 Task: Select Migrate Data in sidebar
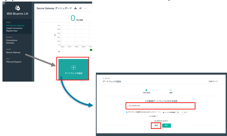[12, 31]
